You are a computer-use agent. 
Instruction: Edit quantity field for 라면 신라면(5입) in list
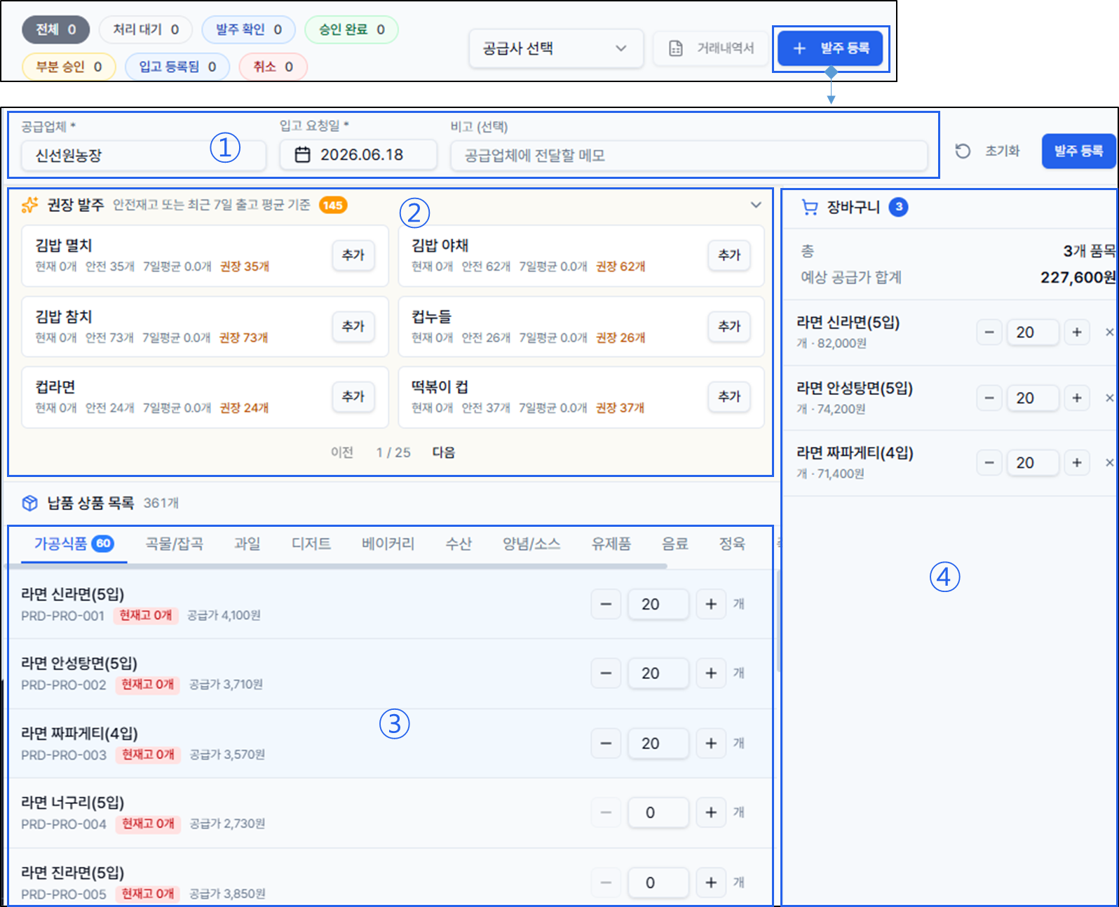click(658, 604)
